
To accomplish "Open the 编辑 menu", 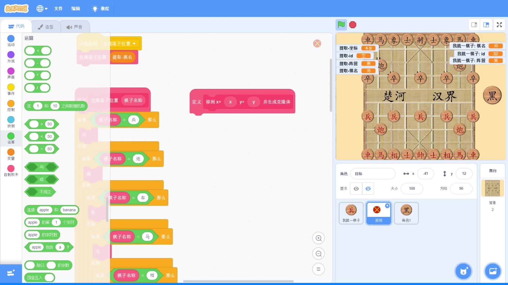I will click(75, 8).
